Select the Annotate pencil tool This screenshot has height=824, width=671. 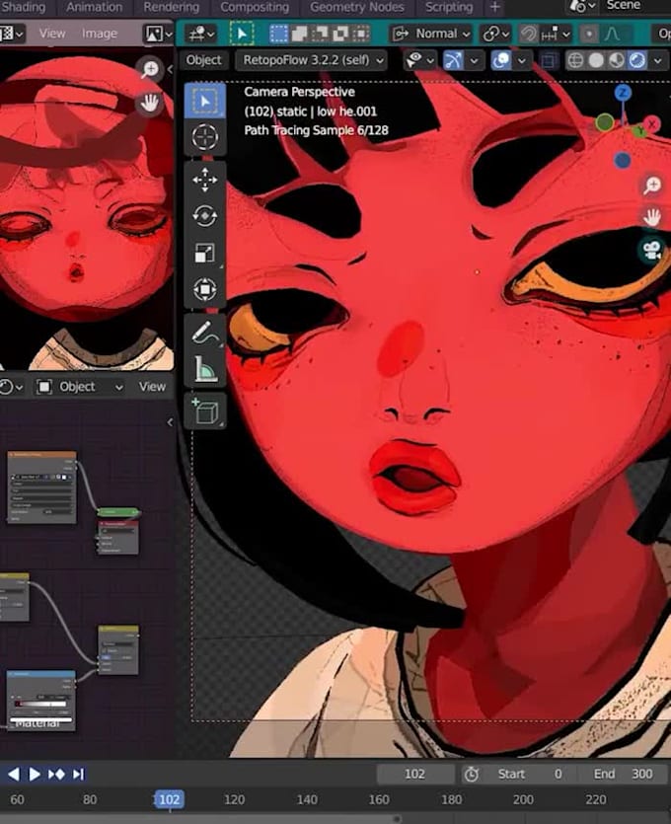[x=205, y=333]
